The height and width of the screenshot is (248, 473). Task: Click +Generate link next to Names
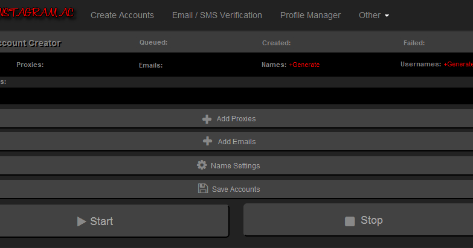(304, 65)
